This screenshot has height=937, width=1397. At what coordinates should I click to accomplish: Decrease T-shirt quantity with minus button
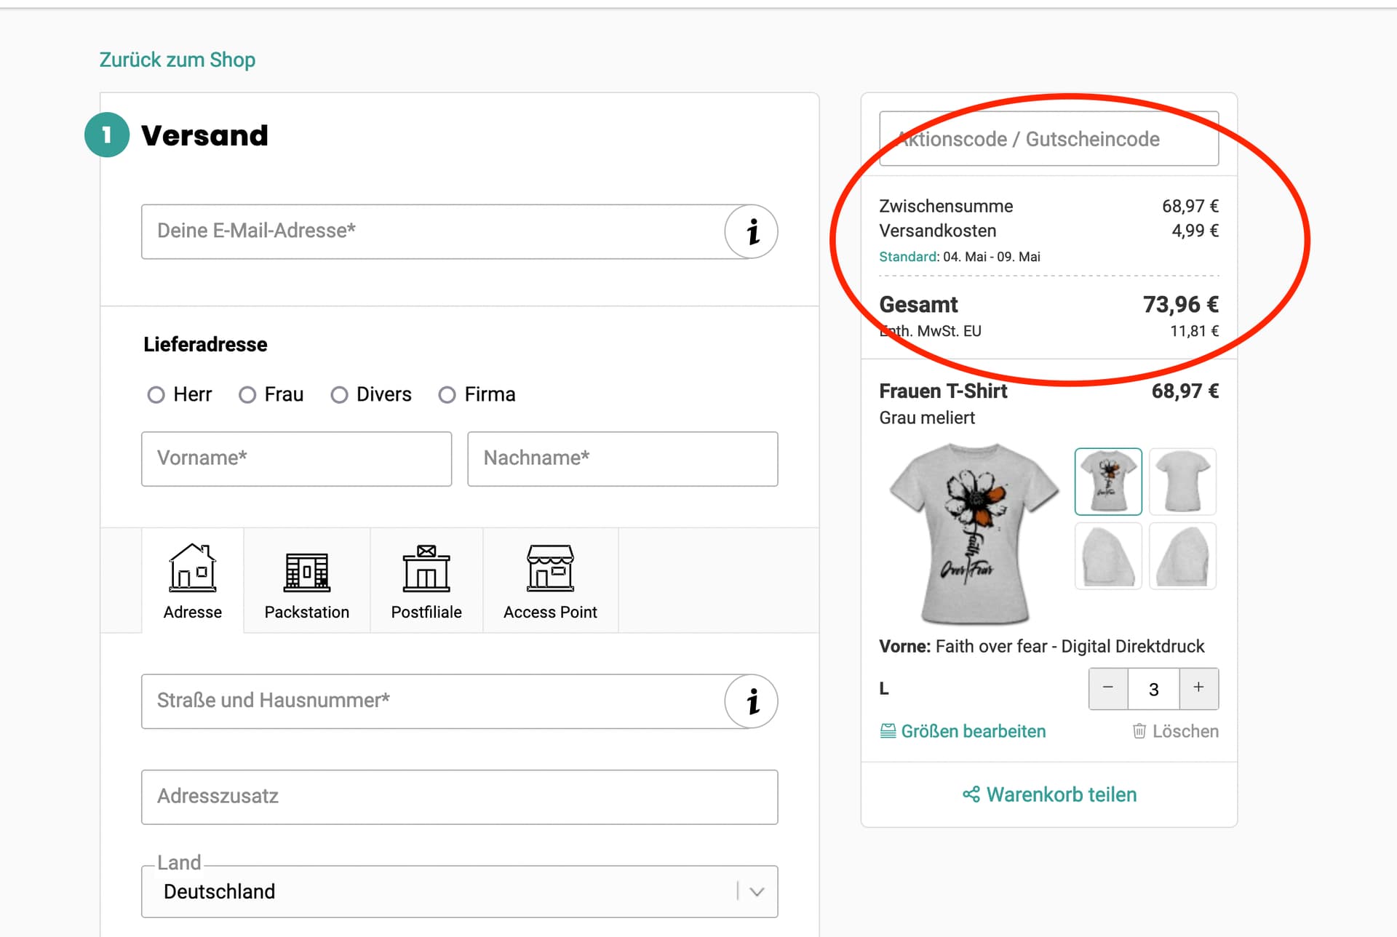pyautogui.click(x=1107, y=688)
